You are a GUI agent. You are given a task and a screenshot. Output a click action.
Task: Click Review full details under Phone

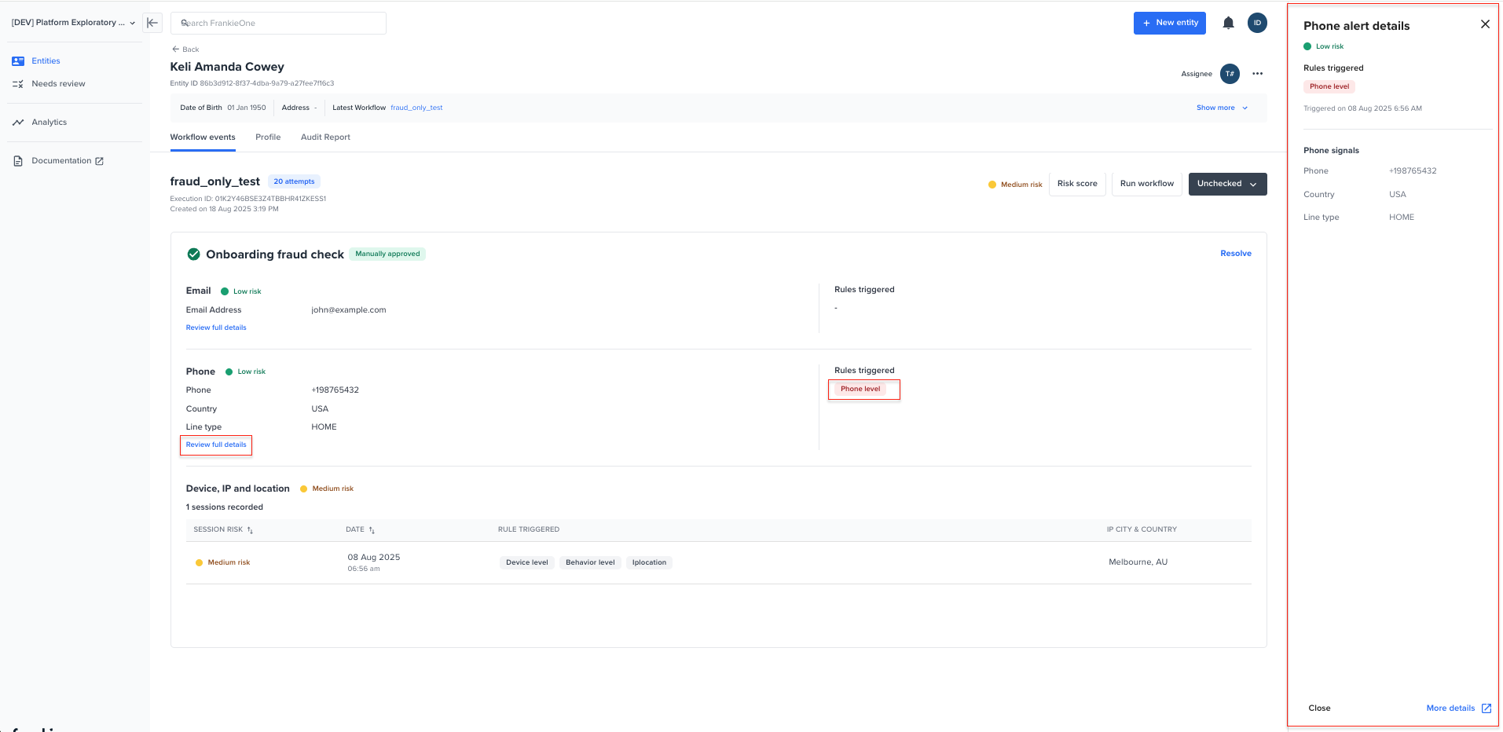216,445
